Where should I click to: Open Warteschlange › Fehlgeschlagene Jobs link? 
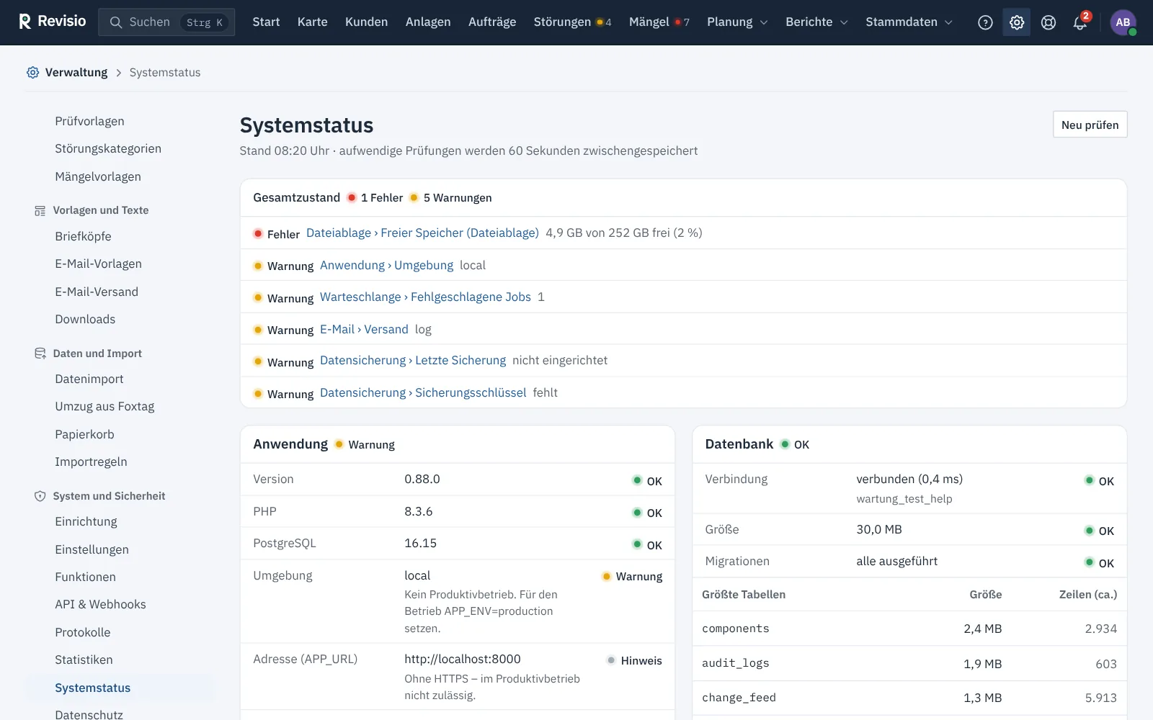coord(425,297)
